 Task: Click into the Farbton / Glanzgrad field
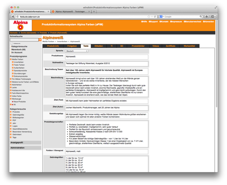click(x=107, y=151)
